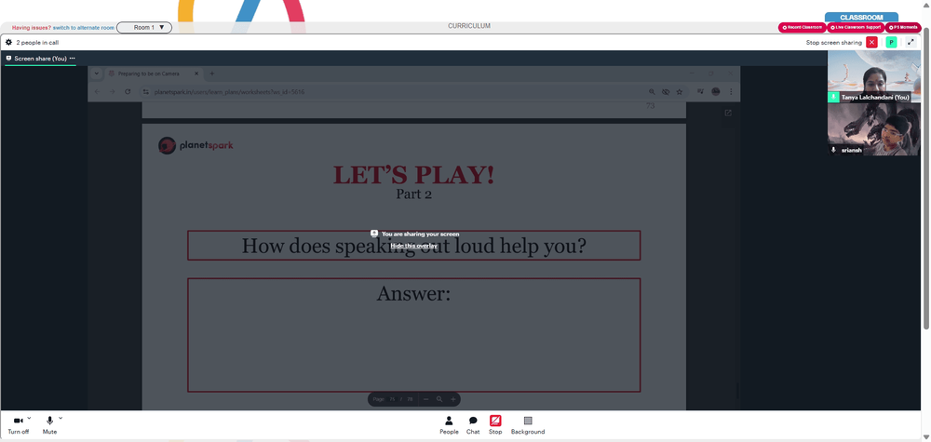Click the green mic indicator on Tanya's tile
This screenshot has height=442, width=931.
point(833,97)
